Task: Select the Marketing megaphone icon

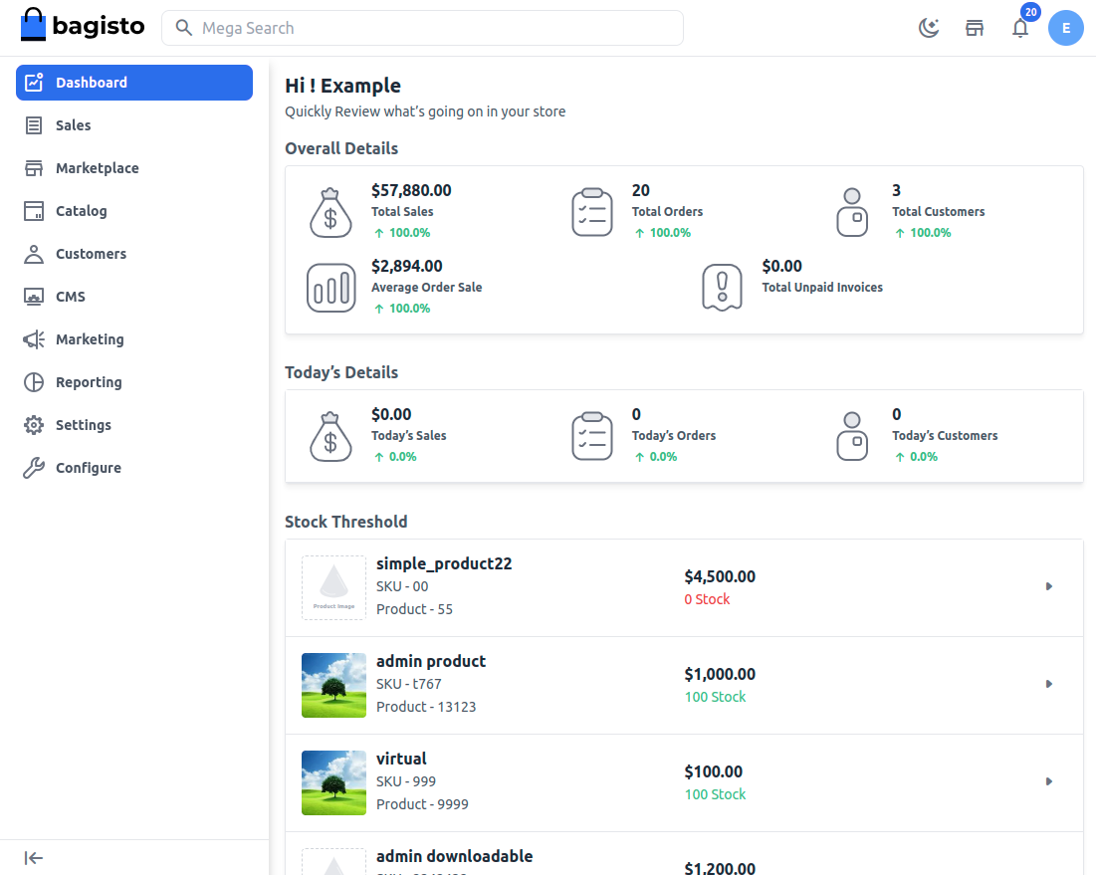Action: pyautogui.click(x=36, y=338)
